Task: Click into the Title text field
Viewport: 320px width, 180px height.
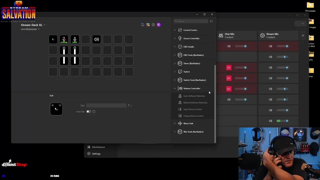Action: (x=106, y=105)
